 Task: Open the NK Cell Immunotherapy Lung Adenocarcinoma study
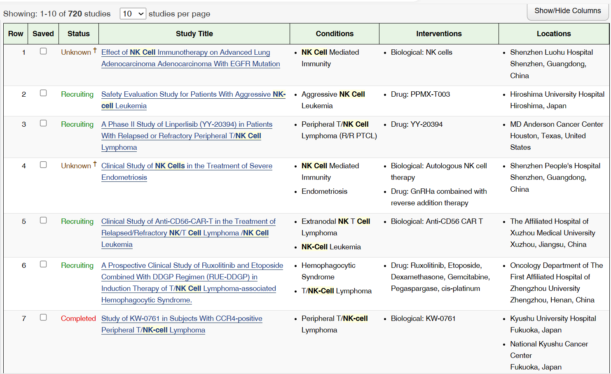point(185,53)
